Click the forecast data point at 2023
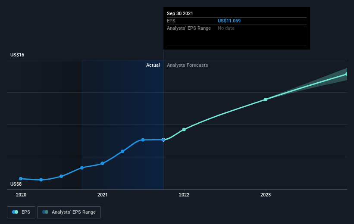354x224 pixels. [266, 100]
